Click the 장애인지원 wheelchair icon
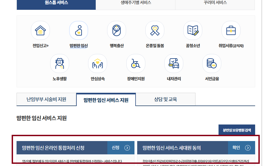The height and width of the screenshot is (166, 263). 136,63
